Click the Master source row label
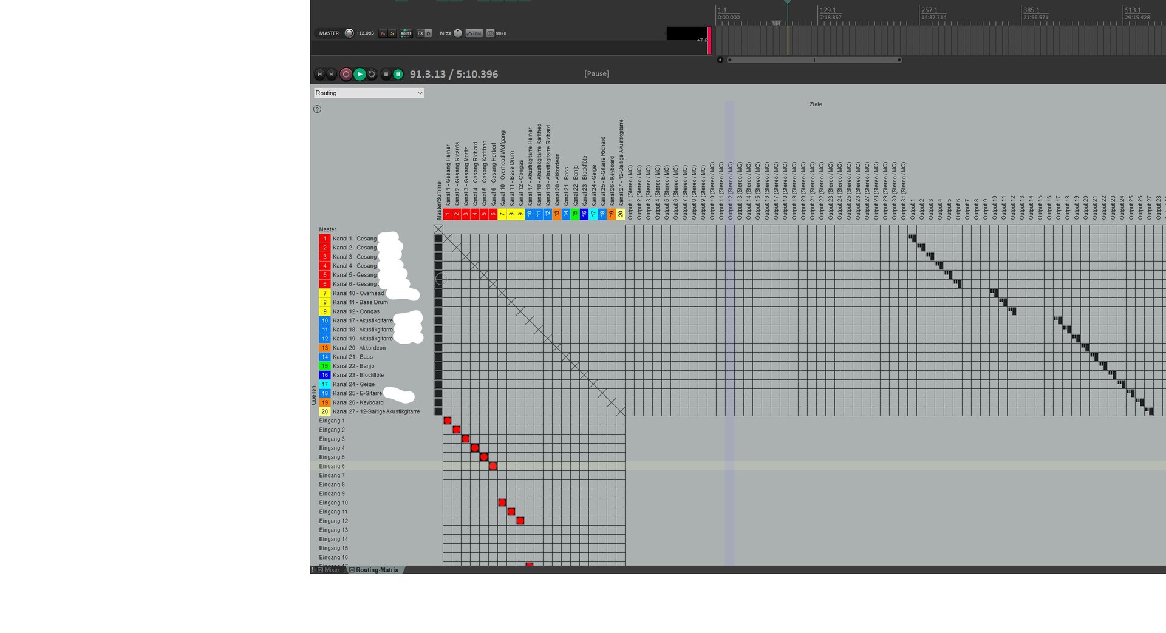This screenshot has height=633, width=1166. [328, 229]
